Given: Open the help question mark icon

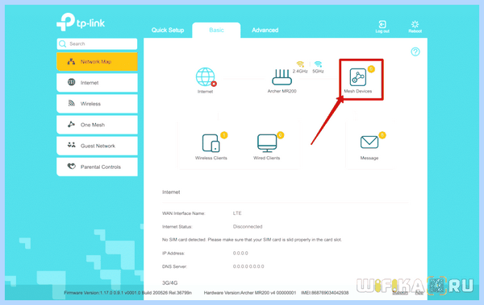Looking at the screenshot, I should (x=415, y=52).
